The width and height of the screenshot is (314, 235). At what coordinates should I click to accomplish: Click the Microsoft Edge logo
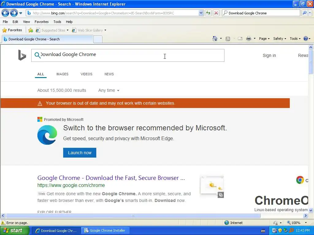point(47,135)
